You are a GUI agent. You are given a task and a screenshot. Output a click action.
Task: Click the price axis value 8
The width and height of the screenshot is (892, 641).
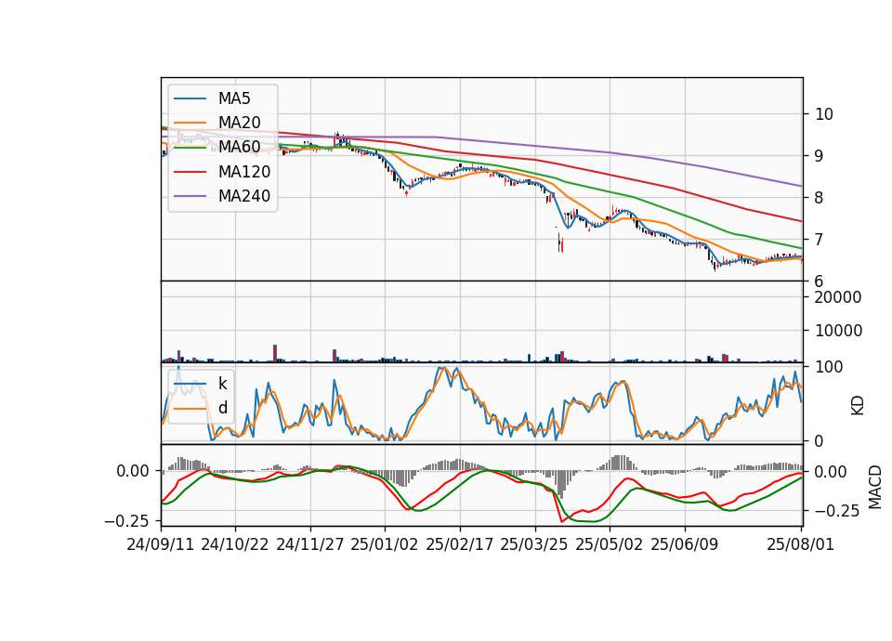tap(820, 198)
